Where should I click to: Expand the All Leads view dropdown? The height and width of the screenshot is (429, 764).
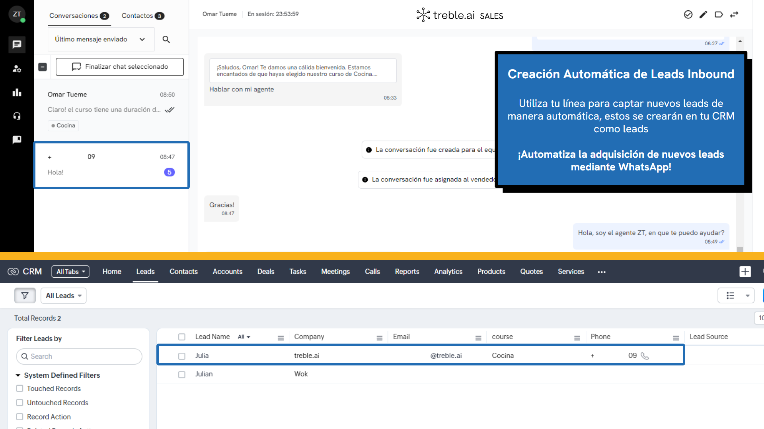click(x=63, y=296)
